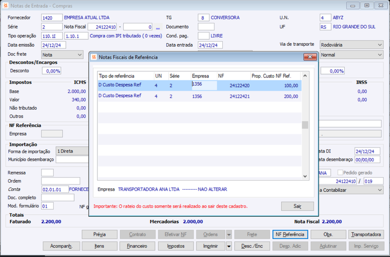Open the Impostos button
Screen dimensions: 390x257
pos(176,246)
